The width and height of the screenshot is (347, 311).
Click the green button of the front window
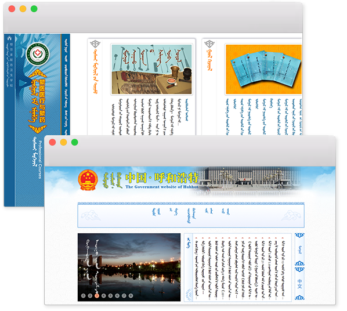point(75,142)
